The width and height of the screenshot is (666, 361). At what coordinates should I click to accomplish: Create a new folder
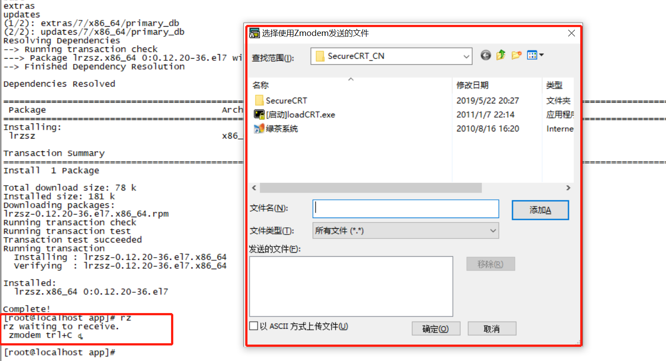(516, 55)
